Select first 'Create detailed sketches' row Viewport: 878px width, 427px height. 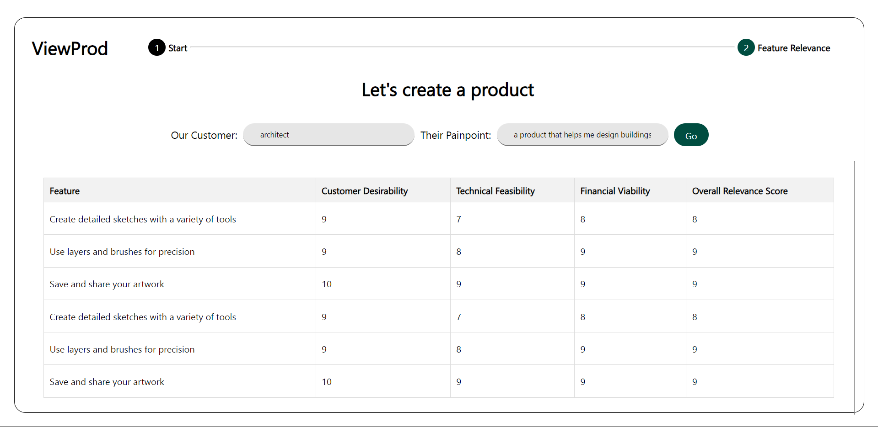click(143, 219)
